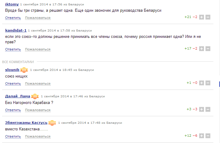Viewport: 220px width, 143px height.
Task: Click Пожаловаться under kandidat-1's comment
Action: click(37, 49)
